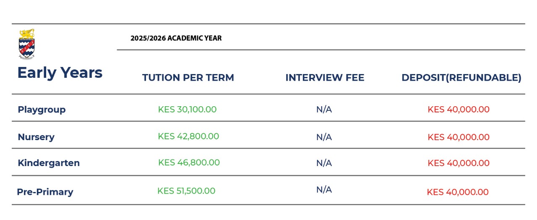Select the Playgroup row label
This screenshot has width=537, height=220.
42,110
